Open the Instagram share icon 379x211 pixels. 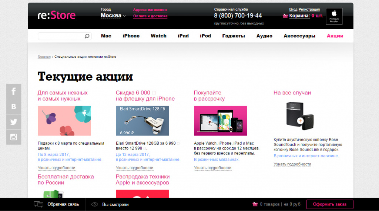click(14, 137)
